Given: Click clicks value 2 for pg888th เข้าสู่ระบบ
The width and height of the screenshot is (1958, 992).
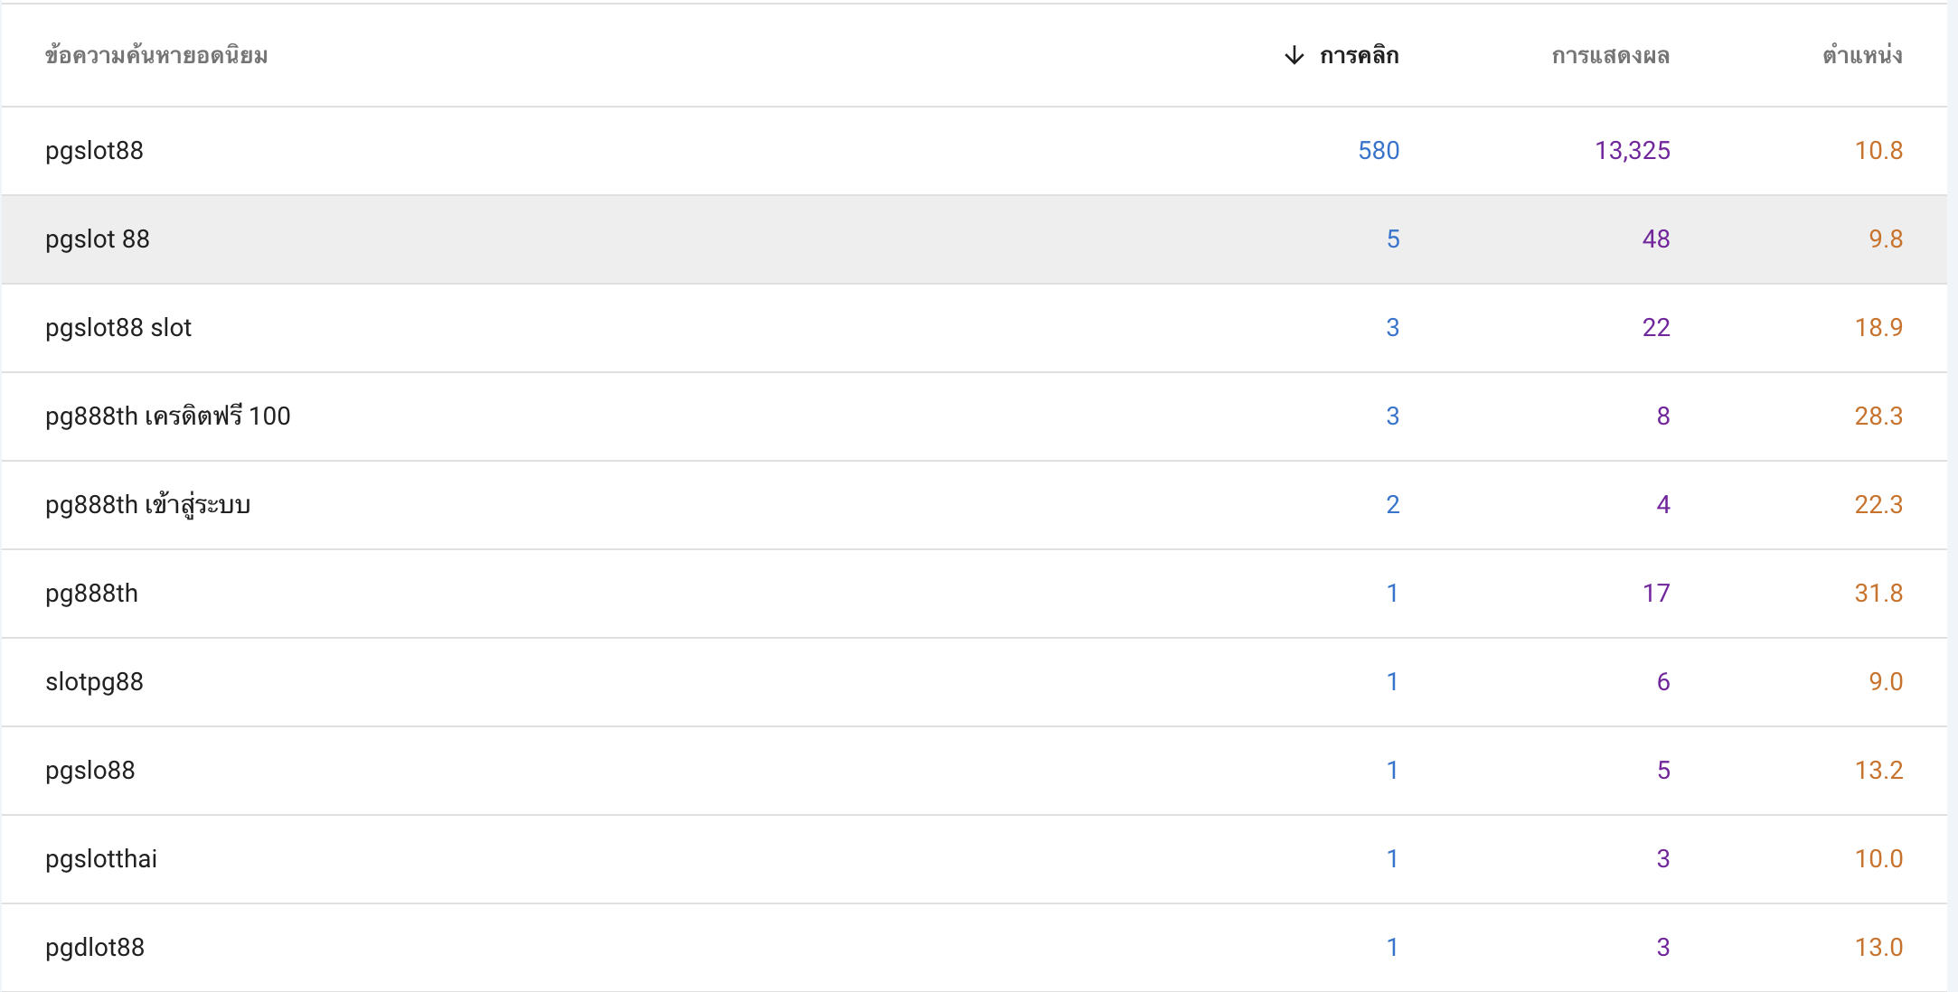Looking at the screenshot, I should pyautogui.click(x=1393, y=505).
